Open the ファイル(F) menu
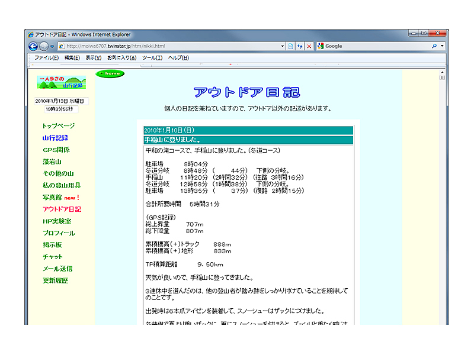Screen dimensions: 474x355 46,58
